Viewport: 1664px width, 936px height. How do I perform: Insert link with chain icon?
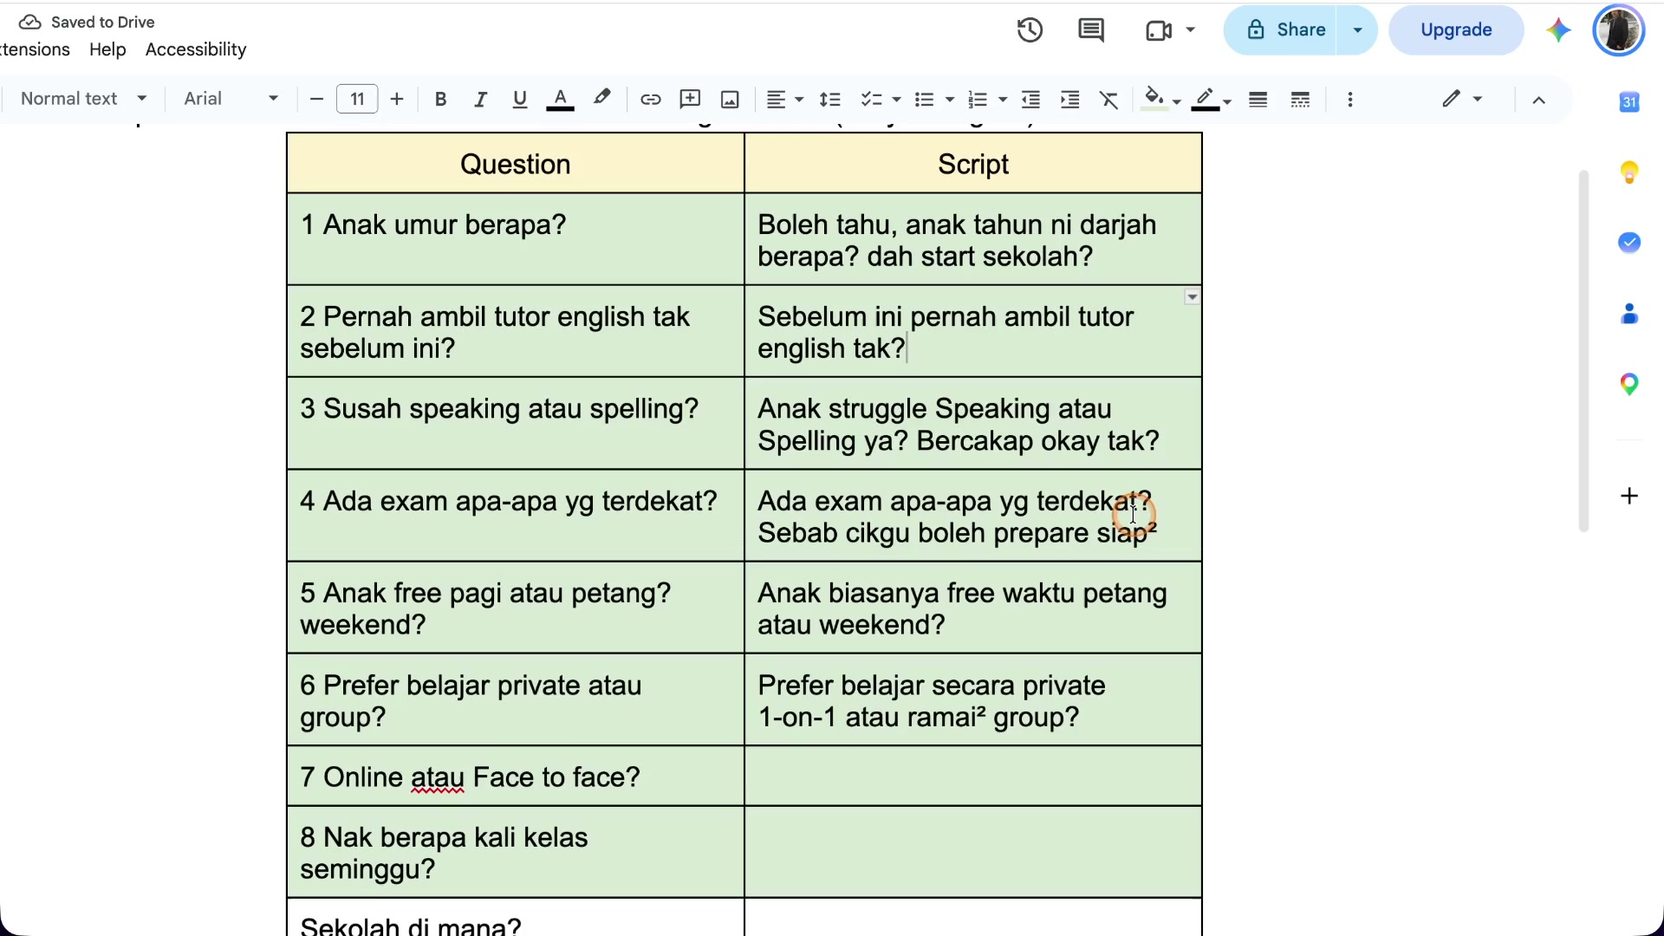coord(650,100)
